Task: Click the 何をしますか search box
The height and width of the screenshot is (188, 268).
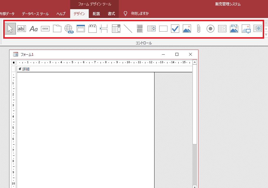Action: [x=140, y=14]
